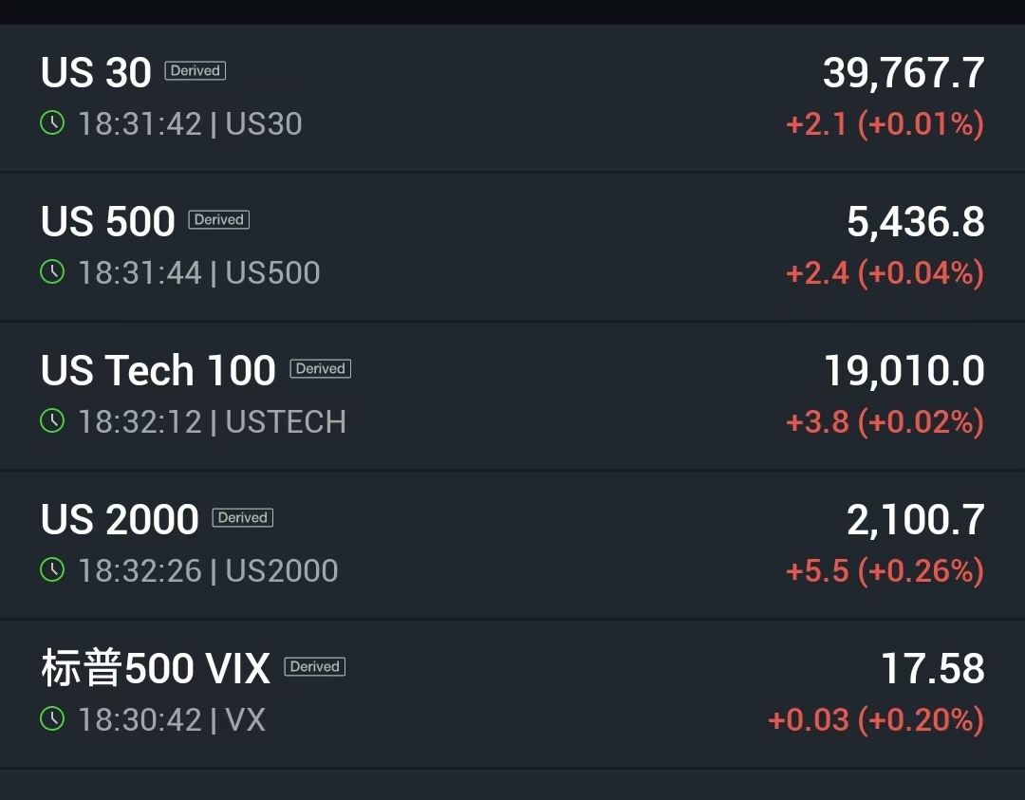Click the US 2000 change +5.5 (+0.26%)
This screenshot has height=800, width=1025.
[x=885, y=571]
